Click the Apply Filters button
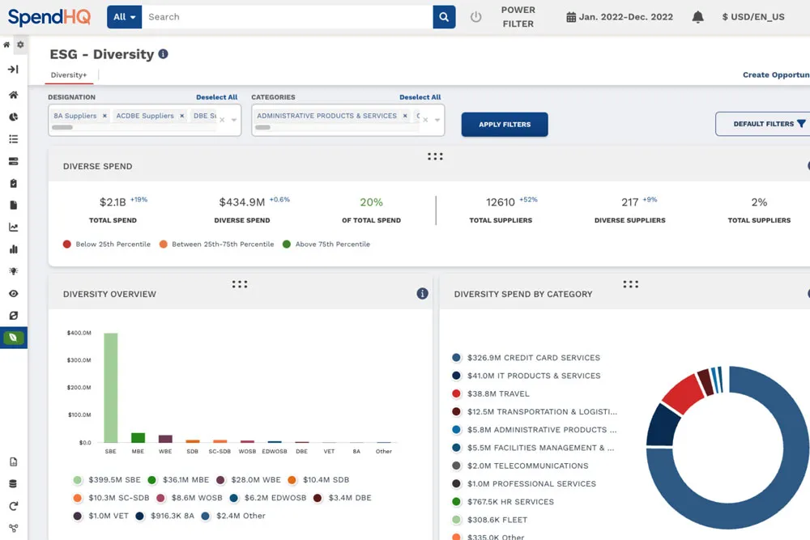The width and height of the screenshot is (810, 540). tap(505, 125)
